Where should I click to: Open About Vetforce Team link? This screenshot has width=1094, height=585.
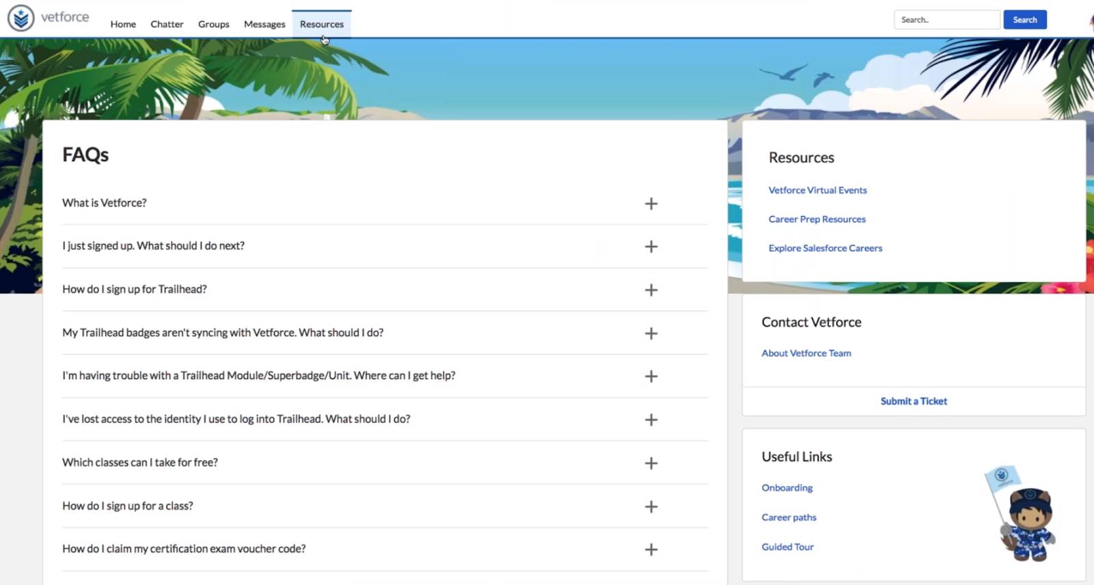click(x=806, y=353)
